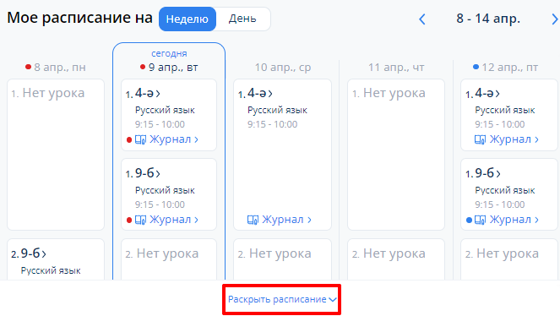The height and width of the screenshot is (316, 560).
Task: Expand schedule via Раскрыть расписание
Action: tap(282, 299)
